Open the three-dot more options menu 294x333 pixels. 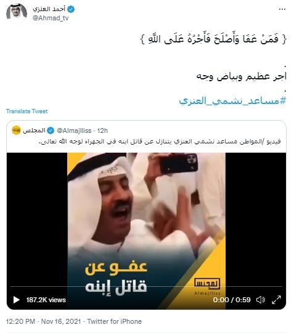pos(282,9)
